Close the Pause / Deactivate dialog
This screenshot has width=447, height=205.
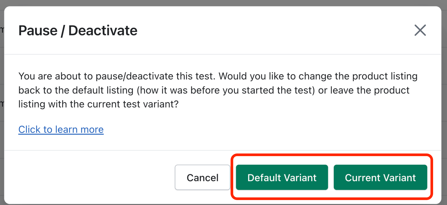pos(420,30)
